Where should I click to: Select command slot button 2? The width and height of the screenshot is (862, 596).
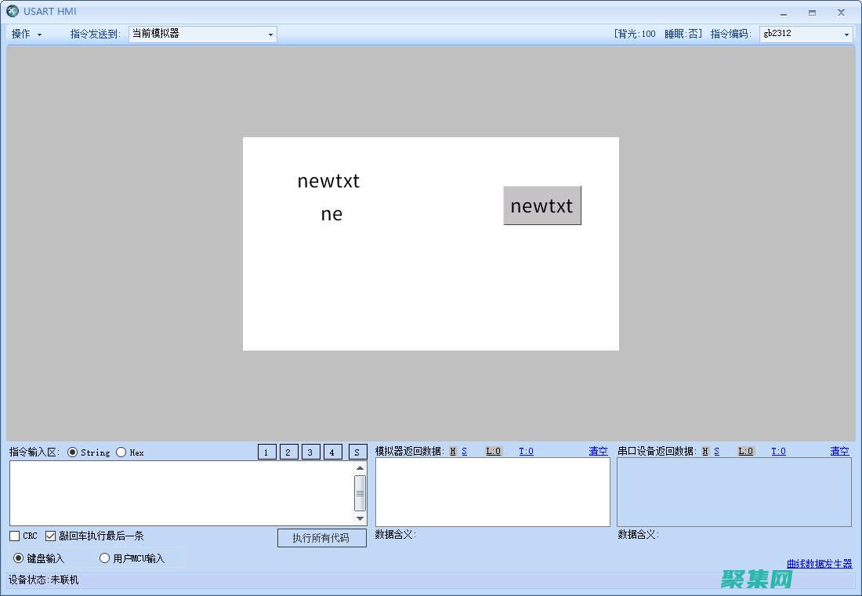coord(288,452)
